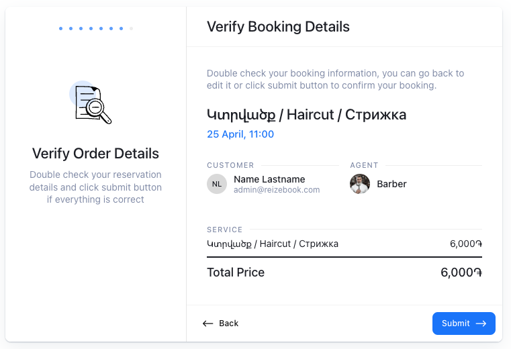Viewport: 511px width, 349px height.
Task: Select the last gray progress step dot
Action: (131, 29)
